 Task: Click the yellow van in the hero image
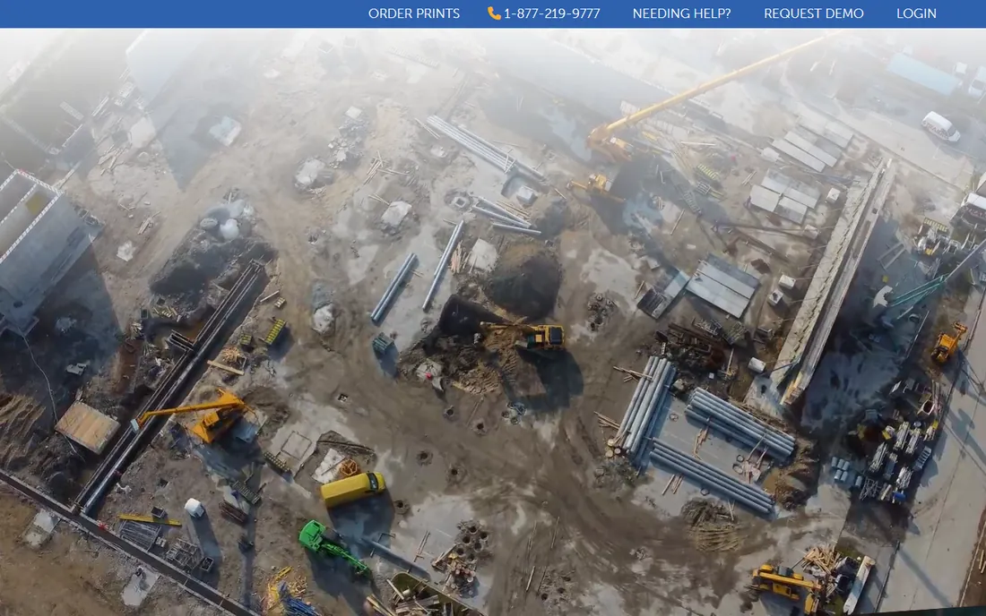(353, 489)
